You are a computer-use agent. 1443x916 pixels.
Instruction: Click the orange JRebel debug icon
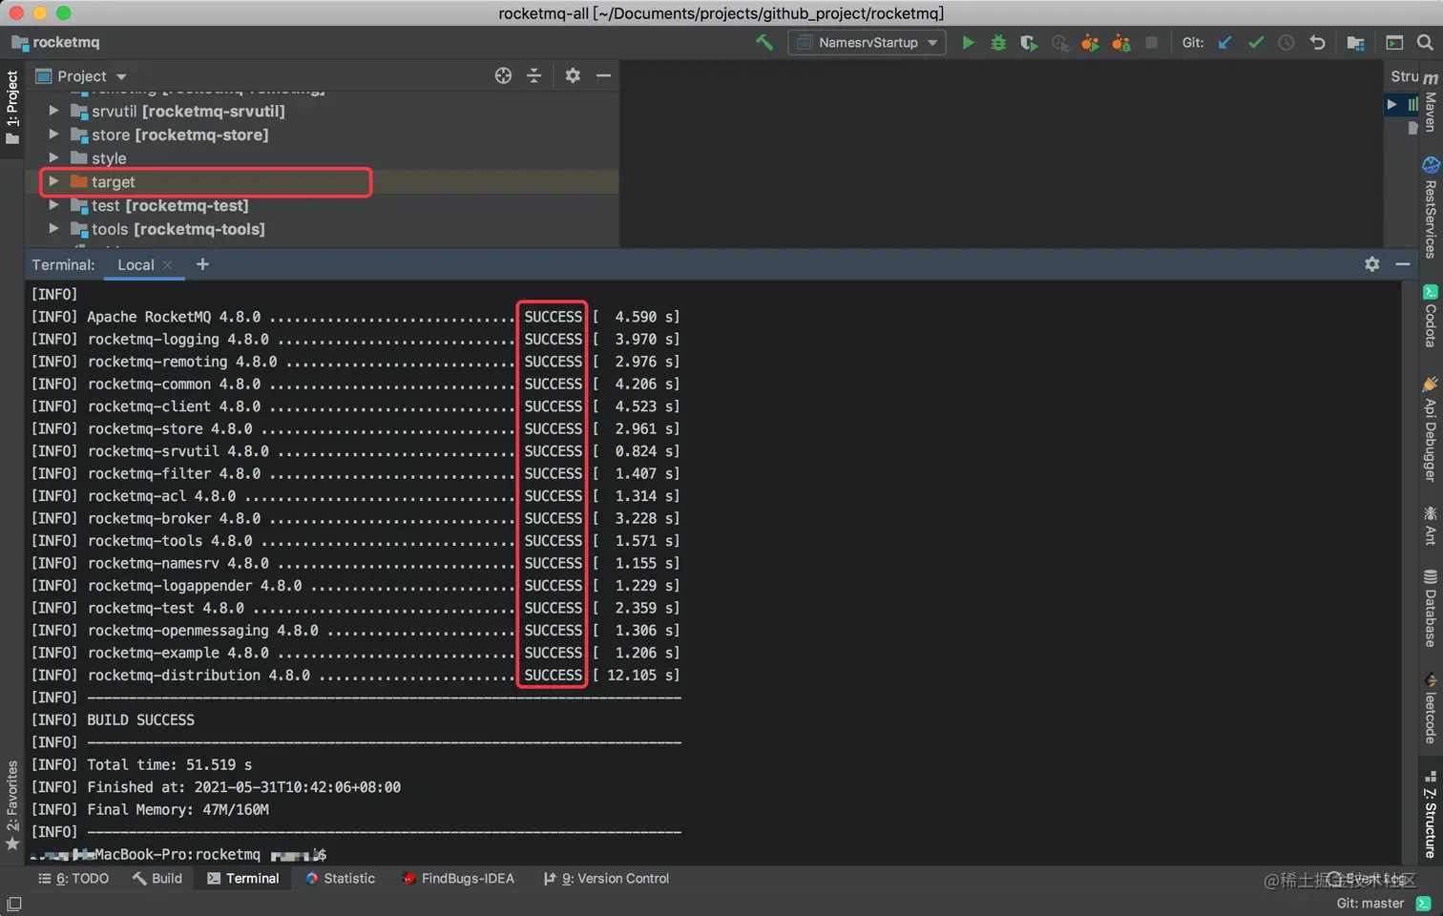point(1121,42)
